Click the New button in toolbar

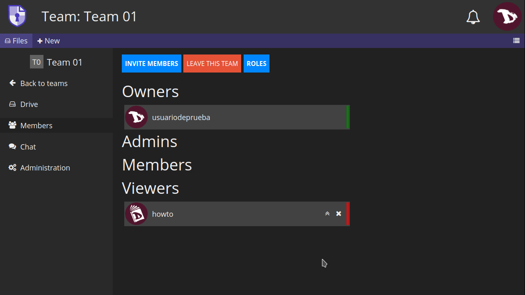pyautogui.click(x=48, y=41)
